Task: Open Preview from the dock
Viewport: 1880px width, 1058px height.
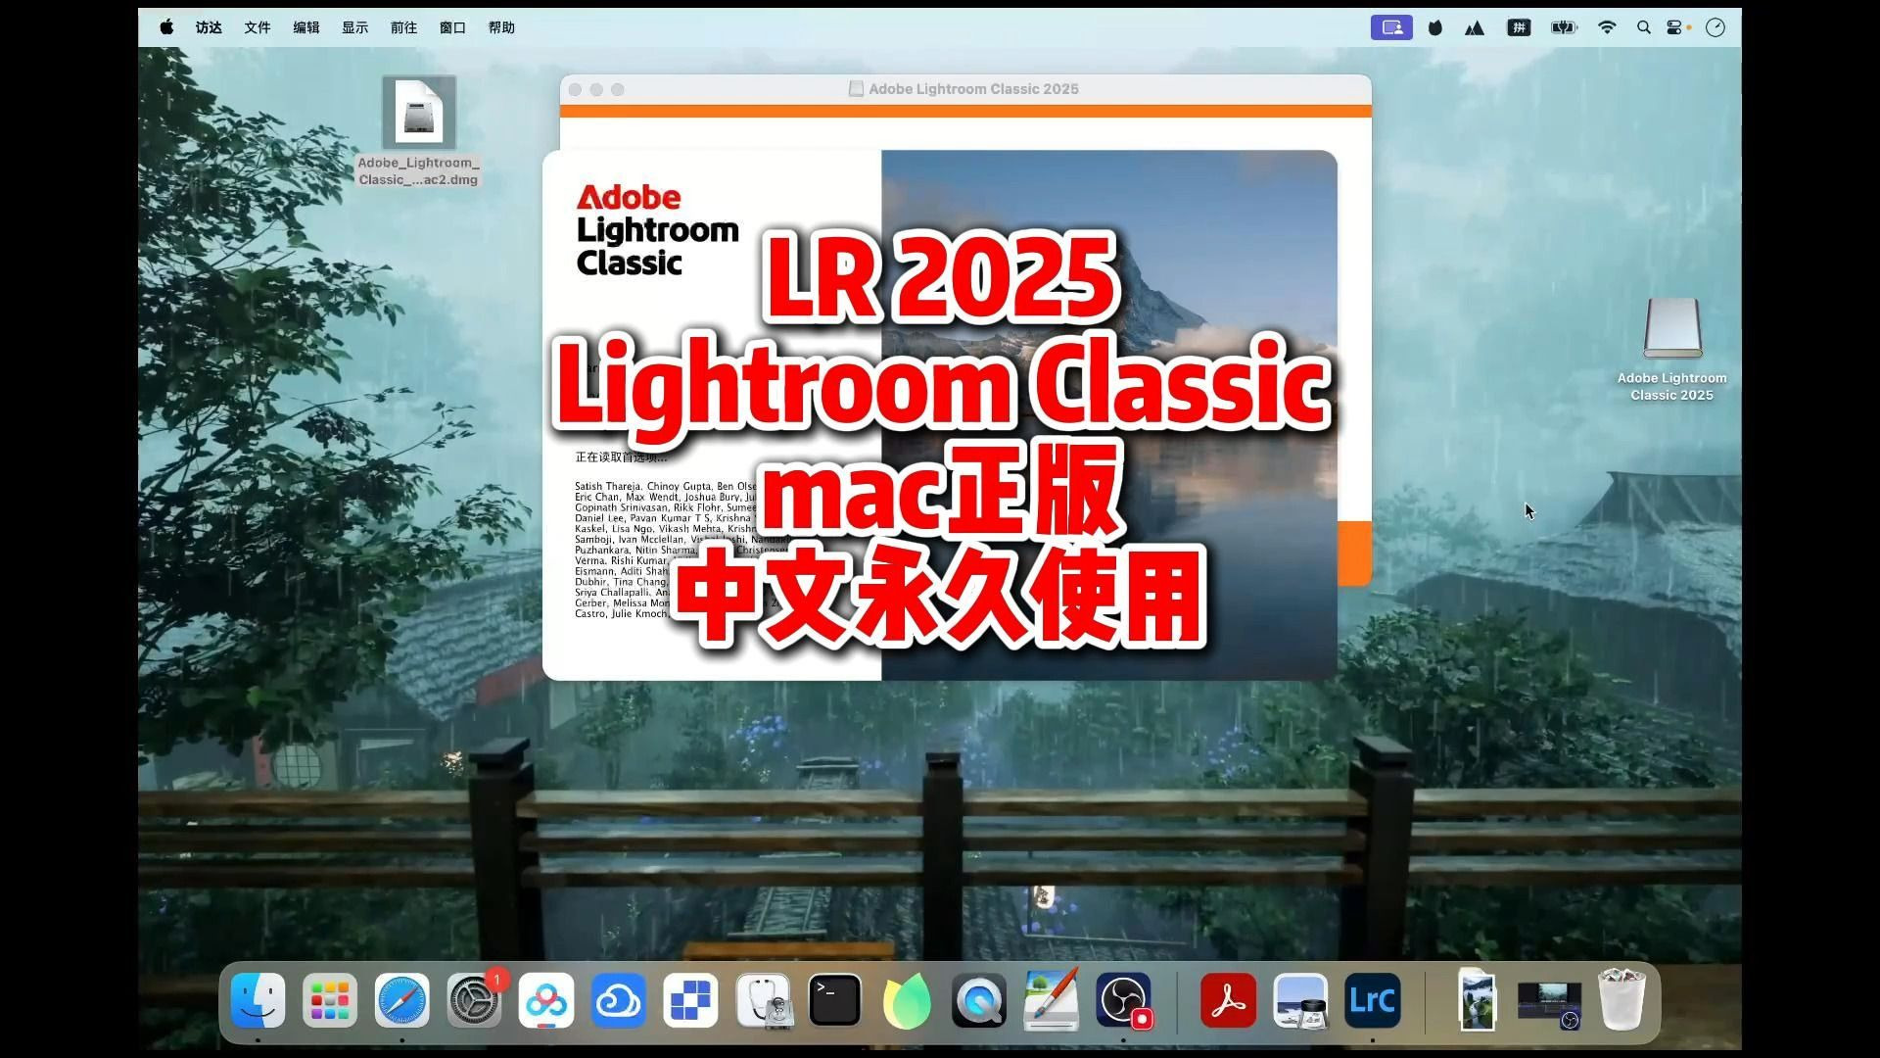Action: coord(1300,1000)
